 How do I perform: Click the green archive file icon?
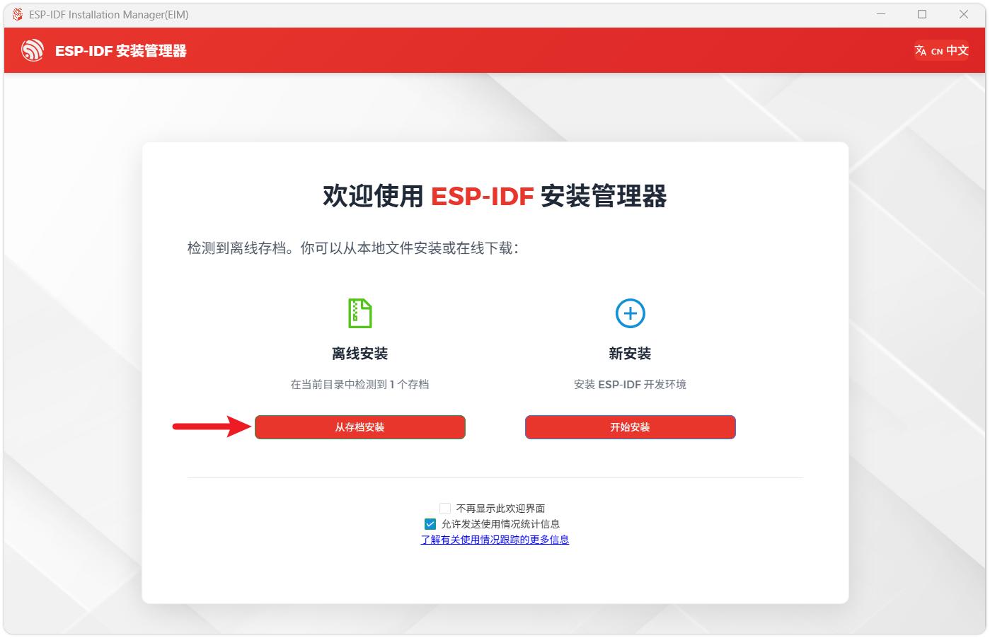pyautogui.click(x=359, y=313)
